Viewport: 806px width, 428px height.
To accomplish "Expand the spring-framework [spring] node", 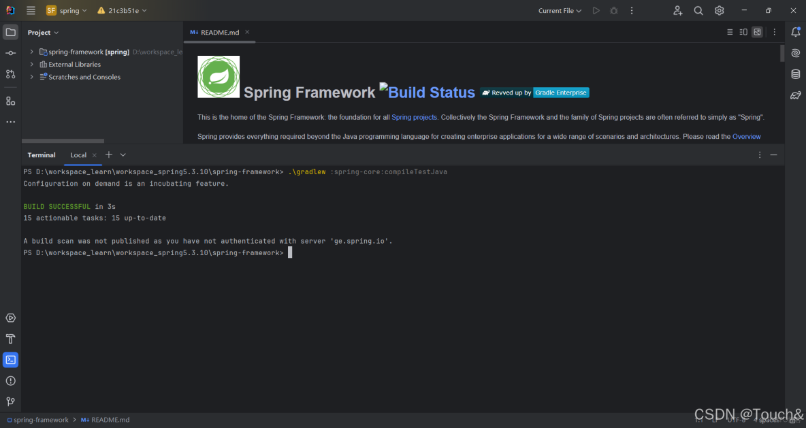I will pos(31,51).
